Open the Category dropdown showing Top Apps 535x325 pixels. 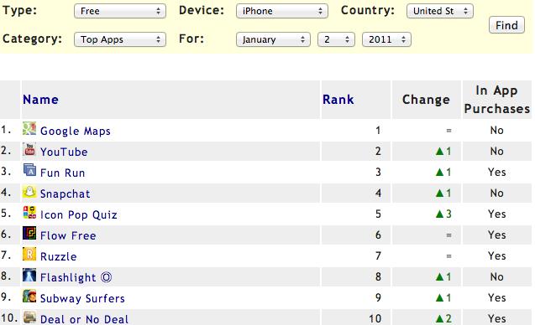pos(120,39)
